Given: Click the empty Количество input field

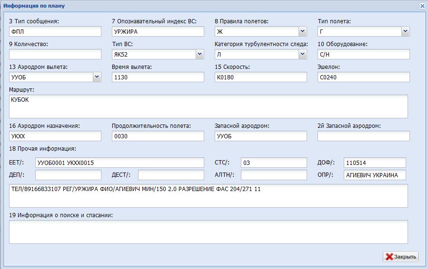Looking at the screenshot, I should click(55, 55).
